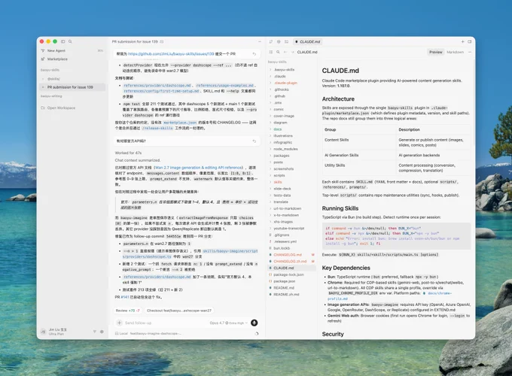Open CHANGELOG.md in file tree
Image resolution: width=512 pixels, height=376 pixels.
coord(288,255)
